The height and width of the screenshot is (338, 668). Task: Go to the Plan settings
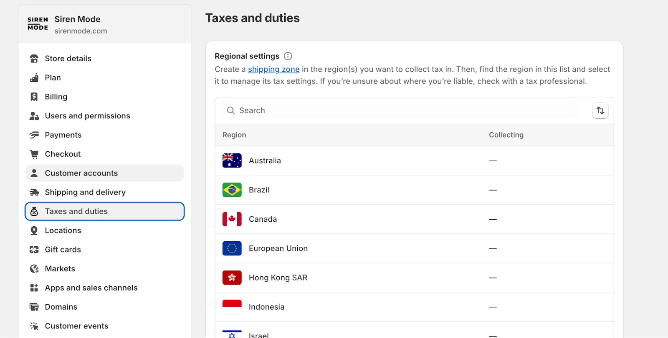(104, 78)
